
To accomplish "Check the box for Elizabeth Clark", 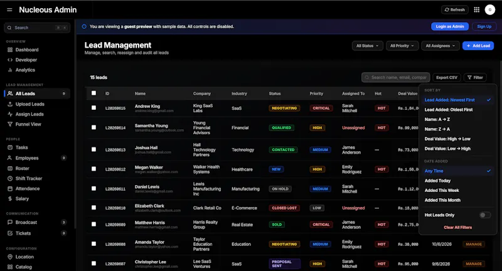I will point(93,208).
